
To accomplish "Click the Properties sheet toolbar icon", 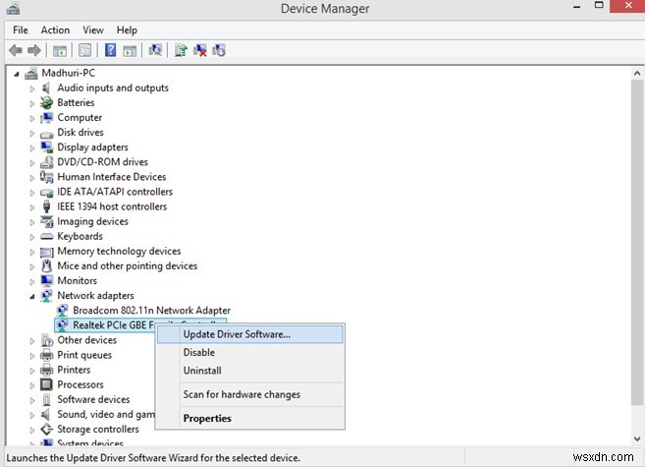I will click(x=84, y=51).
